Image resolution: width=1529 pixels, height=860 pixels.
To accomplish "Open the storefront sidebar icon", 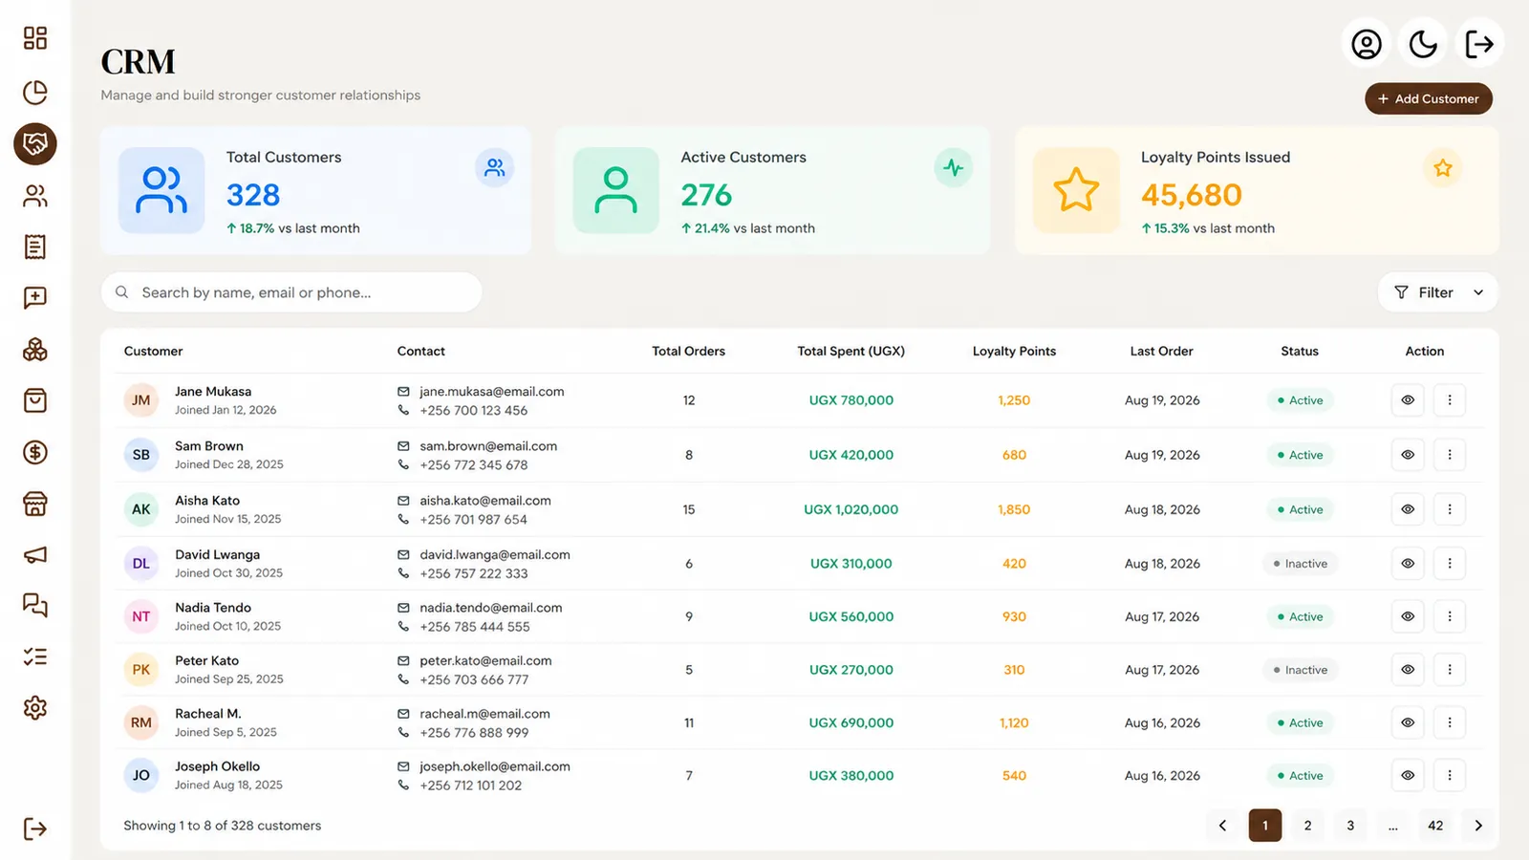I will [35, 504].
